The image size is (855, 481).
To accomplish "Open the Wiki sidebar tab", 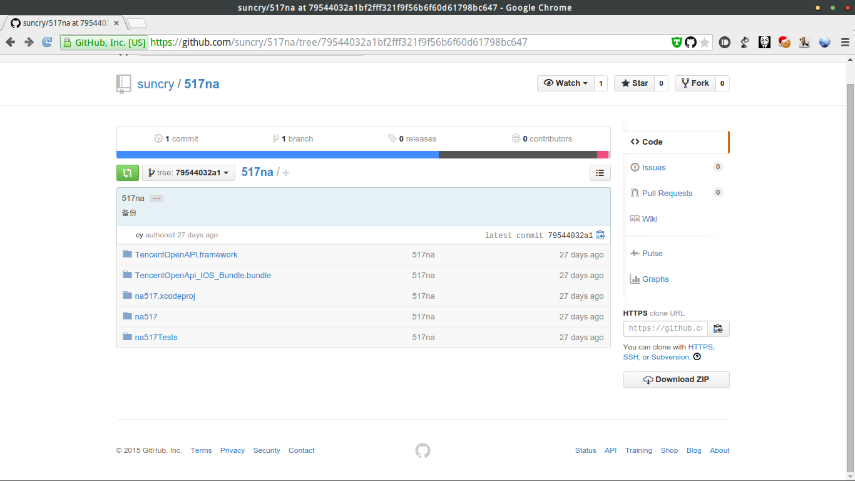I will [676, 219].
